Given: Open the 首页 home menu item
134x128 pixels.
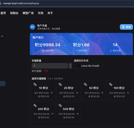Looking at the screenshot, I should tap(3, 13).
